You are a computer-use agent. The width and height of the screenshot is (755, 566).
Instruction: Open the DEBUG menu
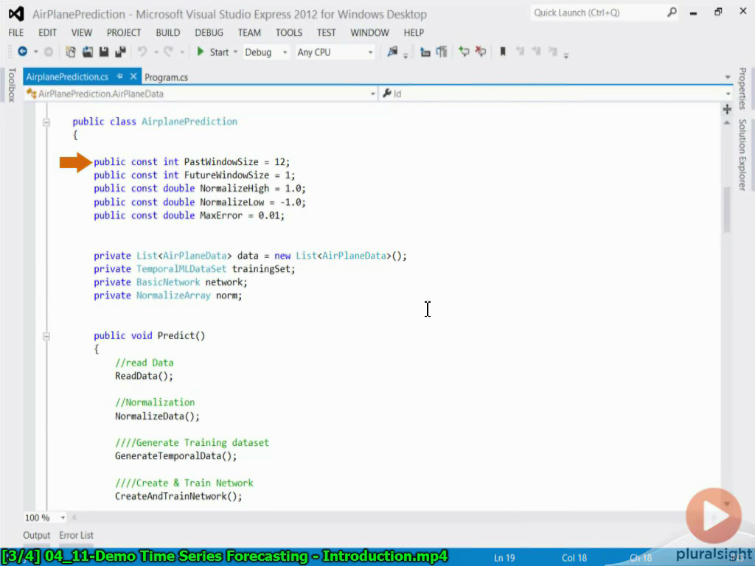(x=209, y=32)
